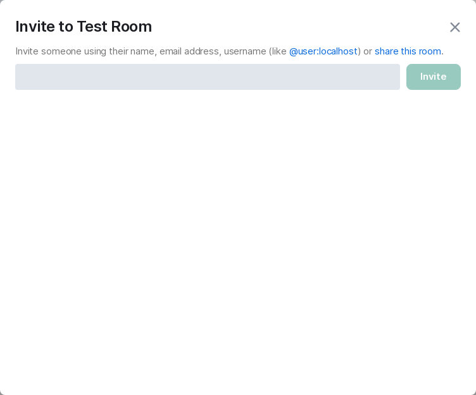Click share this room in the description
The image size is (476, 395).
tap(408, 51)
